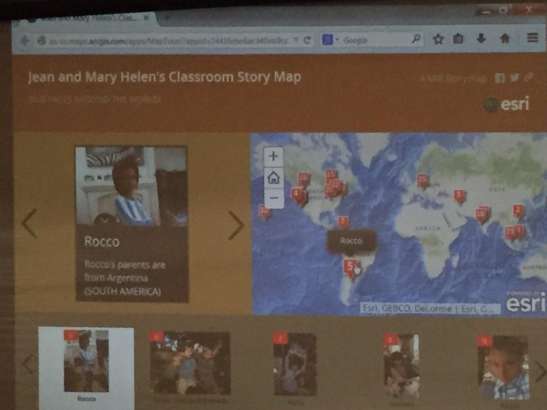
Task: Reload the page with the refresh icon
Action: [307, 41]
